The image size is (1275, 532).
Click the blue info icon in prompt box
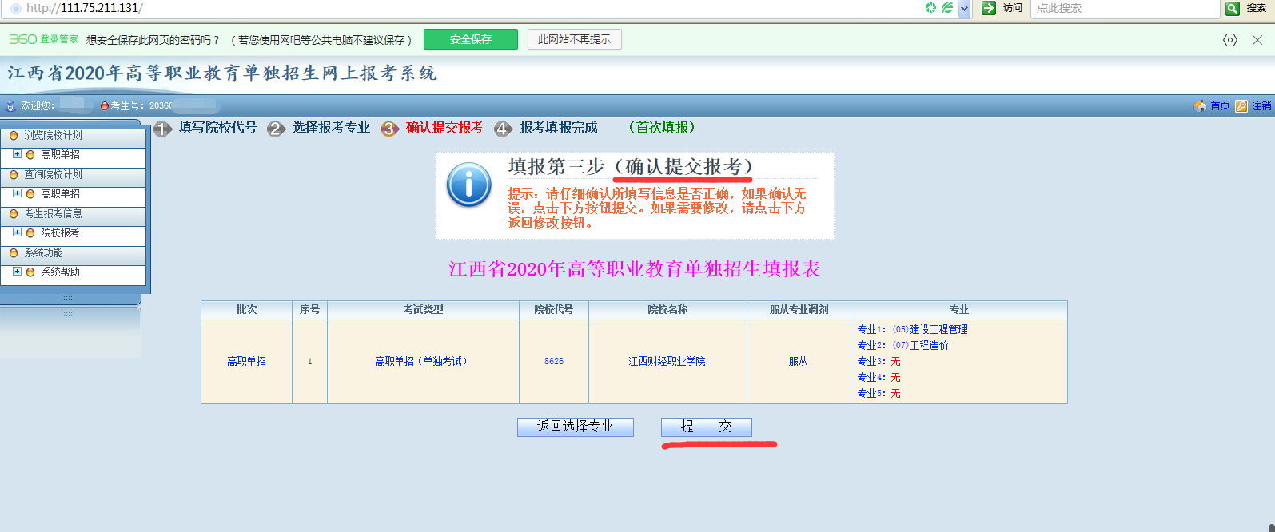(469, 185)
